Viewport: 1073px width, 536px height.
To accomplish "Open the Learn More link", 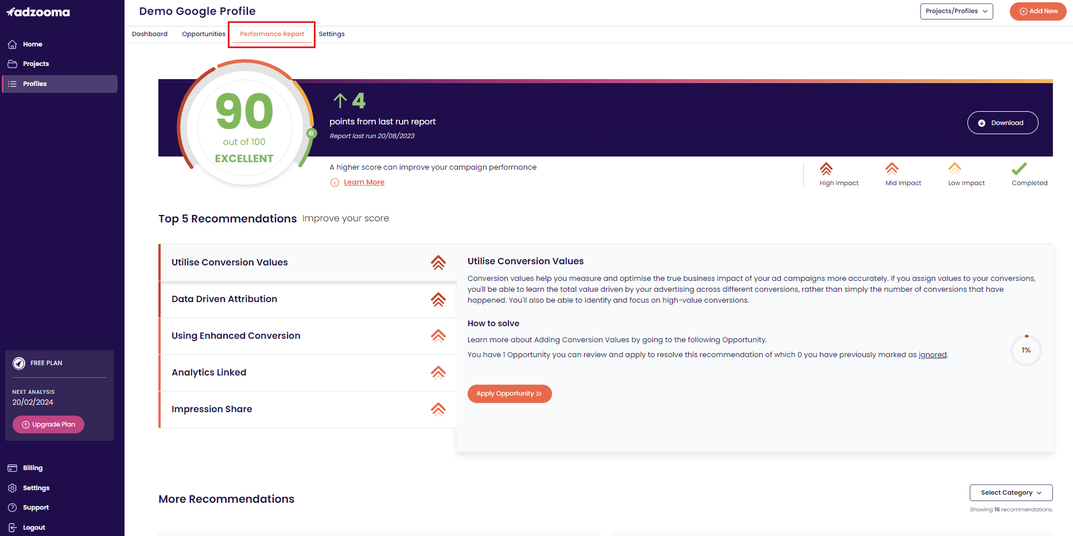I will point(364,182).
